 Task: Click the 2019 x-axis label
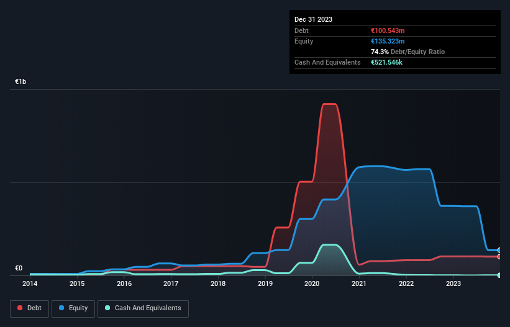pyautogui.click(x=265, y=283)
